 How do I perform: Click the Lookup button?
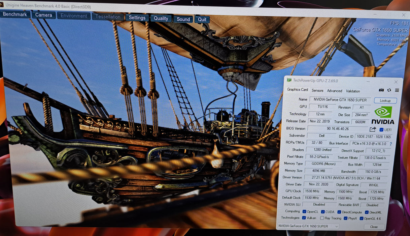[385, 100]
